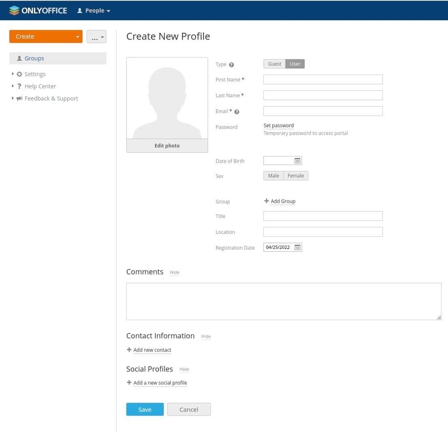Click the plus icon beside Add new contact
This screenshot has height=432, width=448.
coord(129,349)
